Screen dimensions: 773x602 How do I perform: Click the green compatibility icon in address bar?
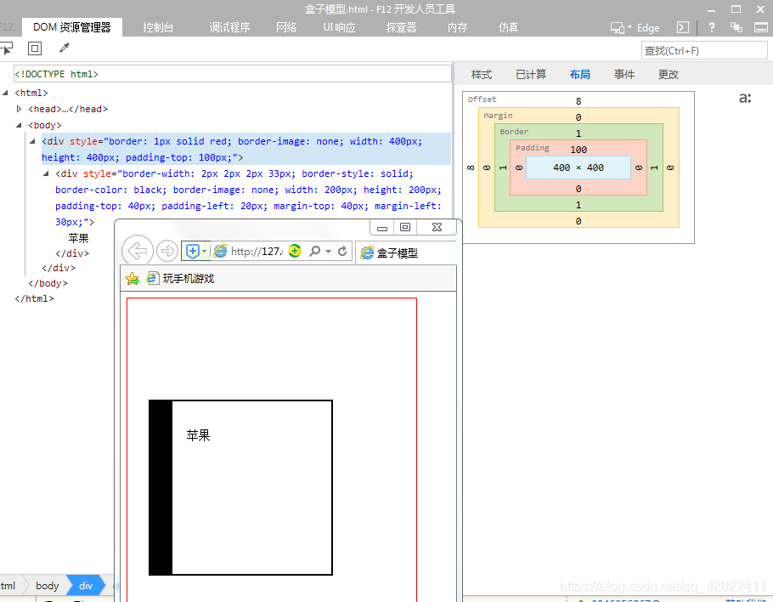pos(294,251)
